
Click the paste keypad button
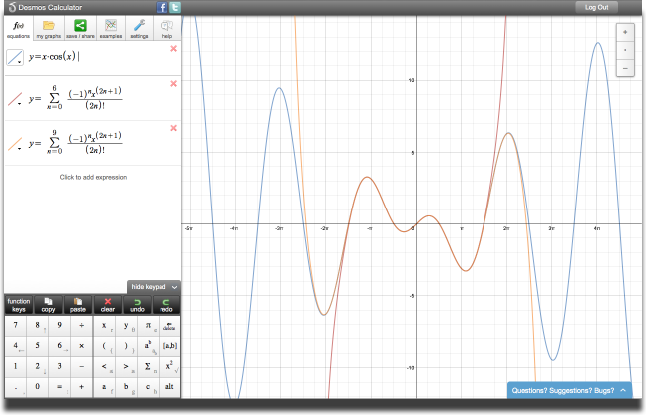[x=78, y=305]
